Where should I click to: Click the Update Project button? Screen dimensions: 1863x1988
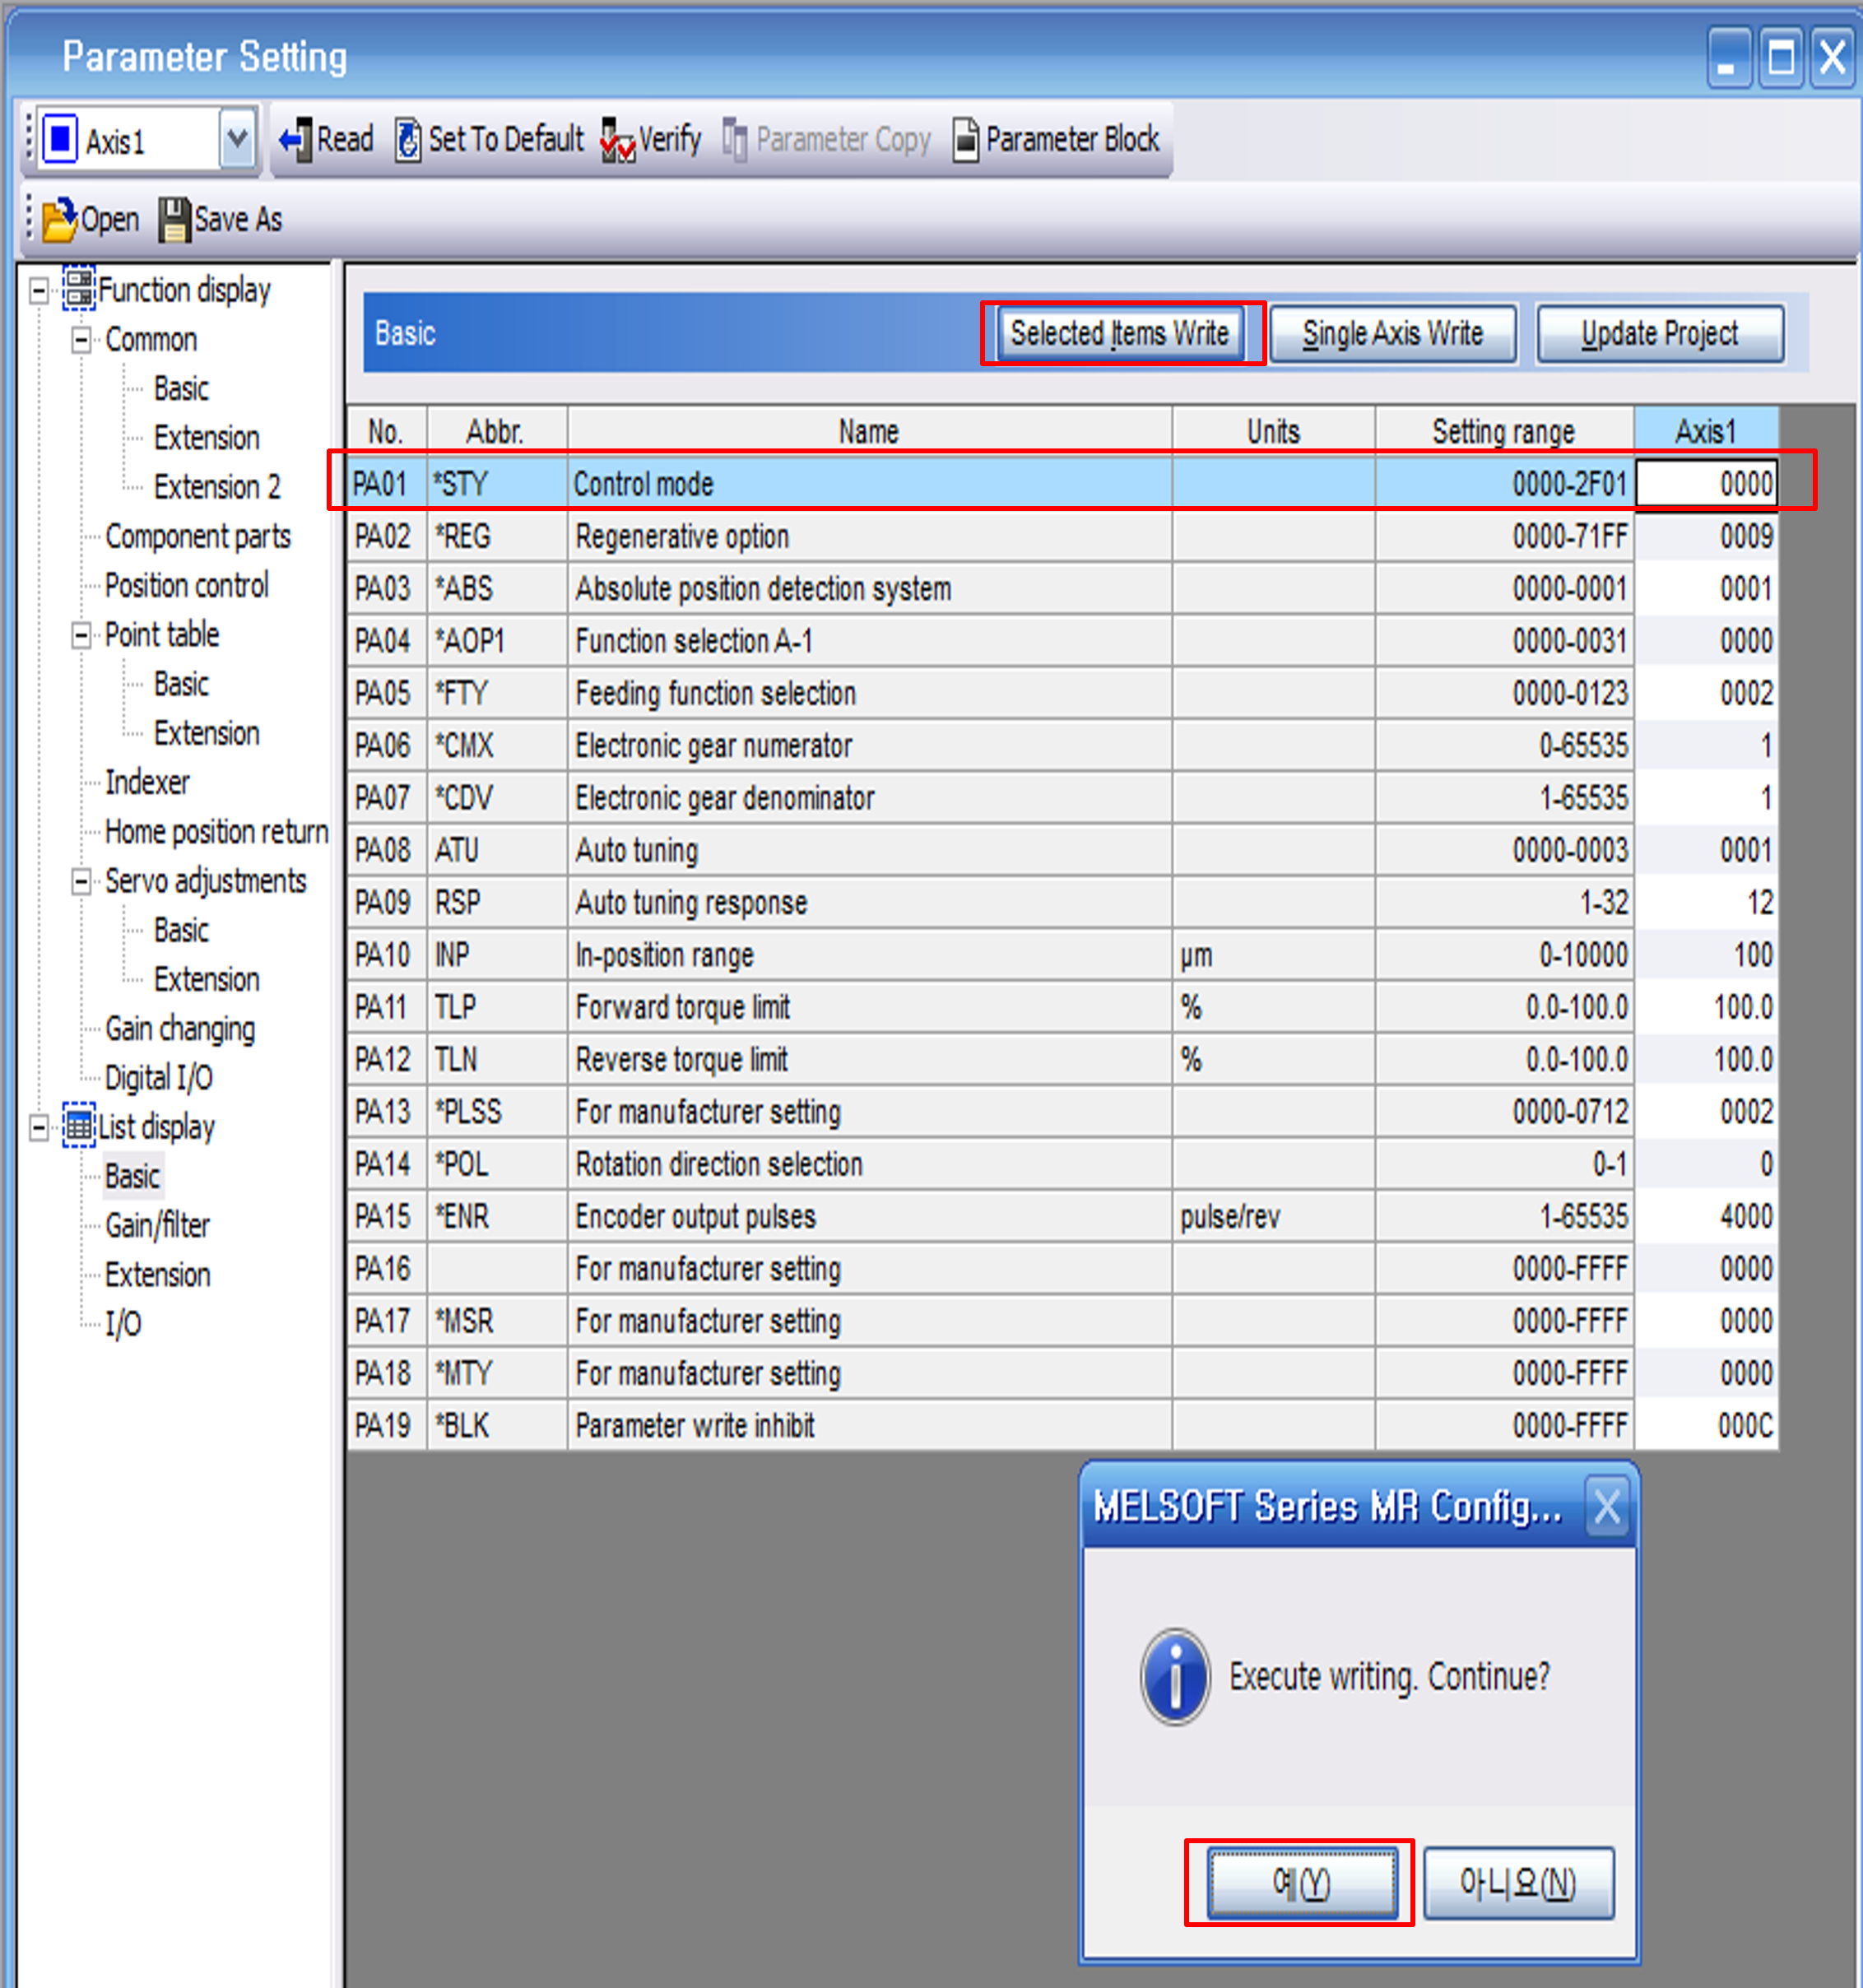(x=1660, y=333)
